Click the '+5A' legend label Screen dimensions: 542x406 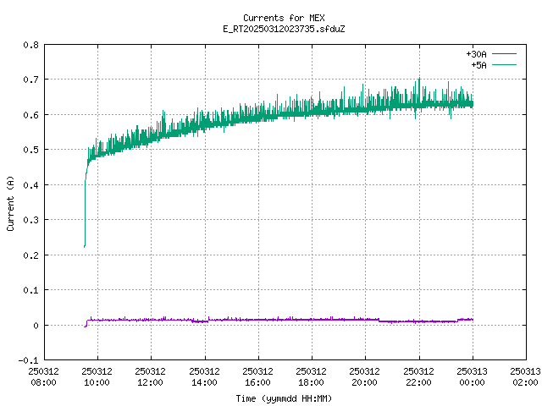point(478,65)
